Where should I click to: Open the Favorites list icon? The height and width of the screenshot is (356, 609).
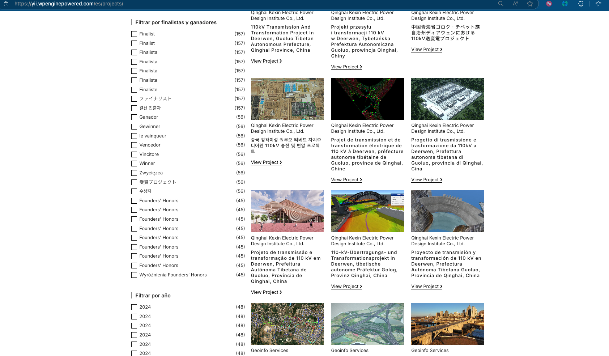point(599,4)
